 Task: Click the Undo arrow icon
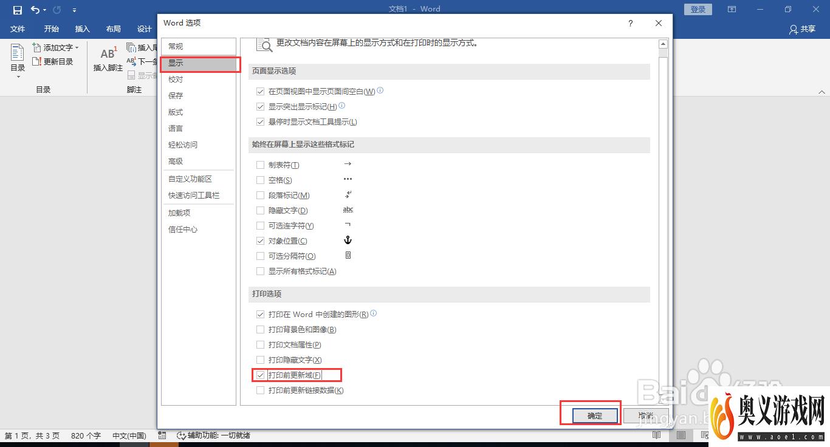(x=35, y=10)
